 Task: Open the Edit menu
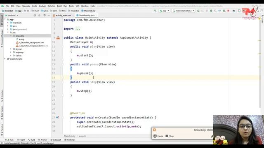pyautogui.click(x=12, y=6)
